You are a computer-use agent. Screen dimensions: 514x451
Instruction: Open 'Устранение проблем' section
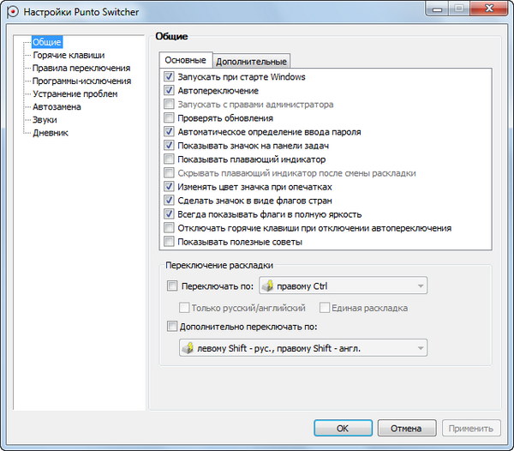click(x=75, y=93)
